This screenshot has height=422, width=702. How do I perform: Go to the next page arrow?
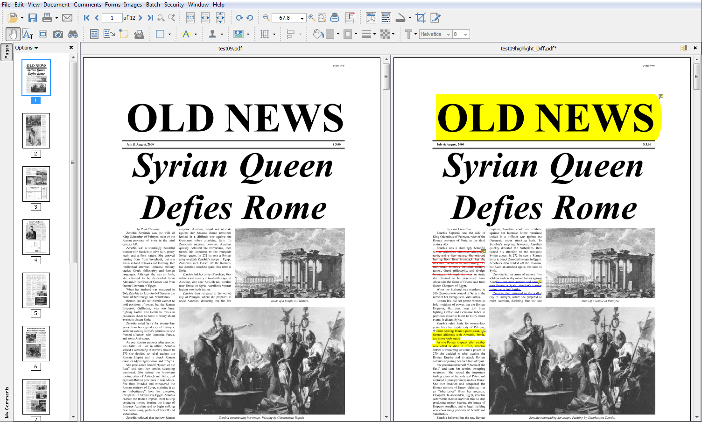tap(140, 18)
